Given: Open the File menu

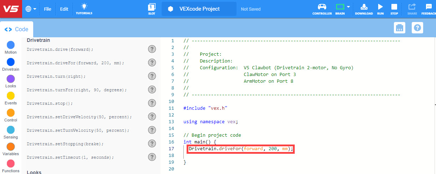Looking at the screenshot, I should pyautogui.click(x=47, y=9).
